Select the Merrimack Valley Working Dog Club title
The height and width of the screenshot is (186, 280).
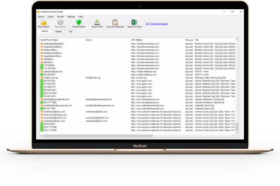coord(210,78)
